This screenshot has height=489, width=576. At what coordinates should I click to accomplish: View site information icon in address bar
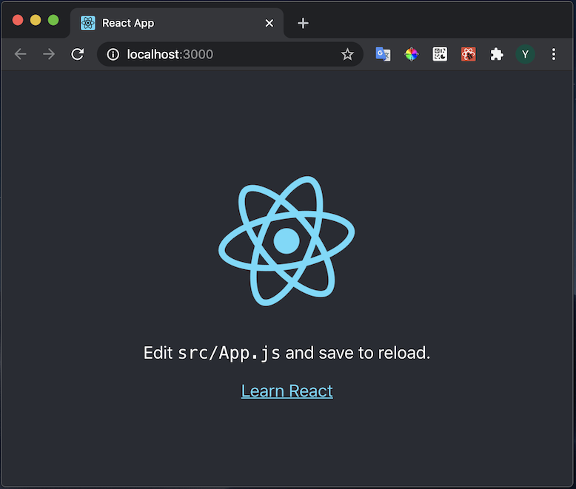pos(113,54)
